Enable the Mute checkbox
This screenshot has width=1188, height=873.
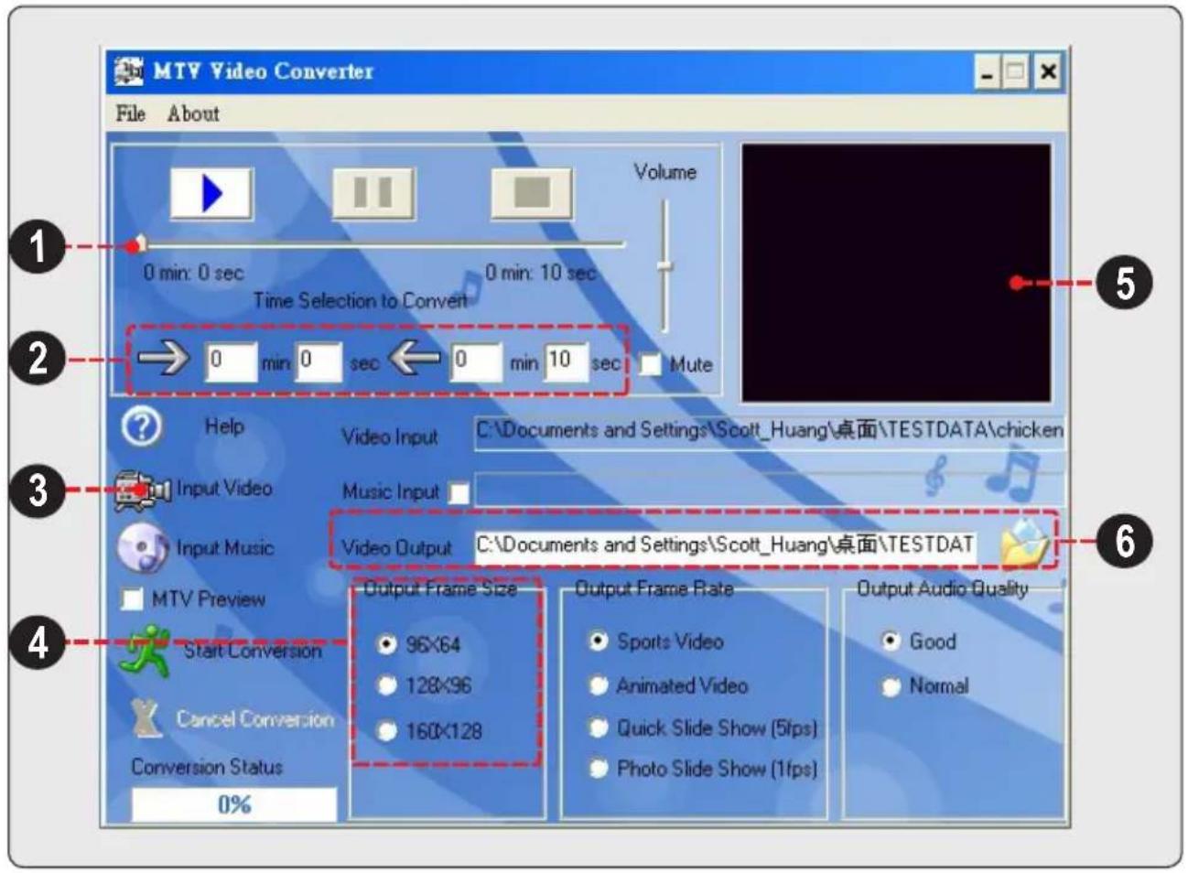coord(650,364)
